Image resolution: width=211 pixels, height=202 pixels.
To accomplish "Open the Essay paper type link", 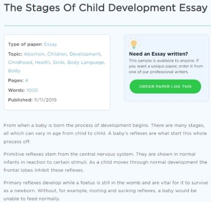I will 51,44.
